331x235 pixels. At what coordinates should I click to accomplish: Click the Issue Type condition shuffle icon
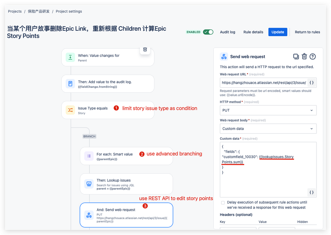pos(70,110)
